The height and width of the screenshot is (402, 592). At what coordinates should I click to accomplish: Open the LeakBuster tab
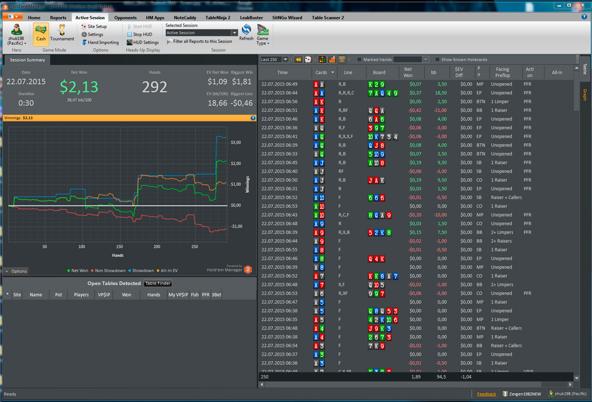pos(251,17)
